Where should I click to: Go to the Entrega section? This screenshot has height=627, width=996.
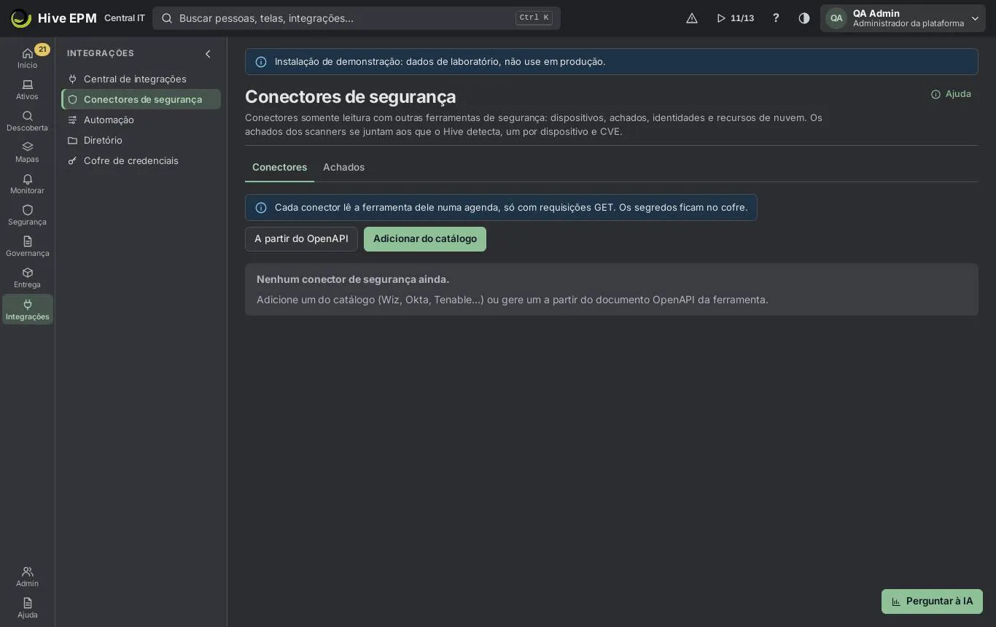28,278
